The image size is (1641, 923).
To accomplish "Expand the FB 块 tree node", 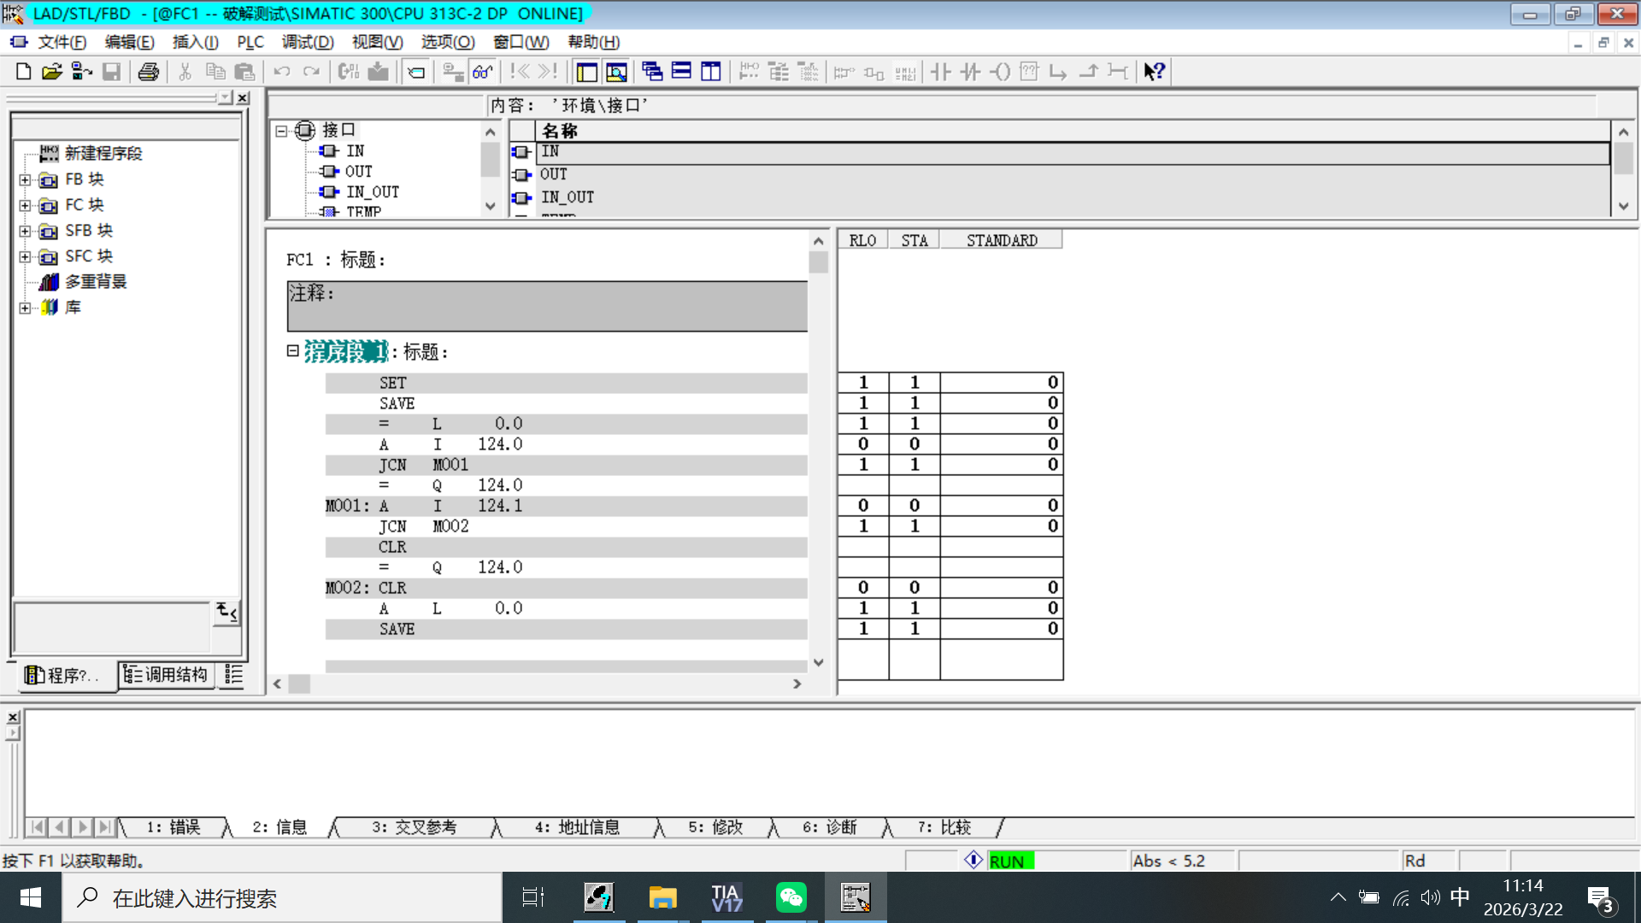I will 26,180.
